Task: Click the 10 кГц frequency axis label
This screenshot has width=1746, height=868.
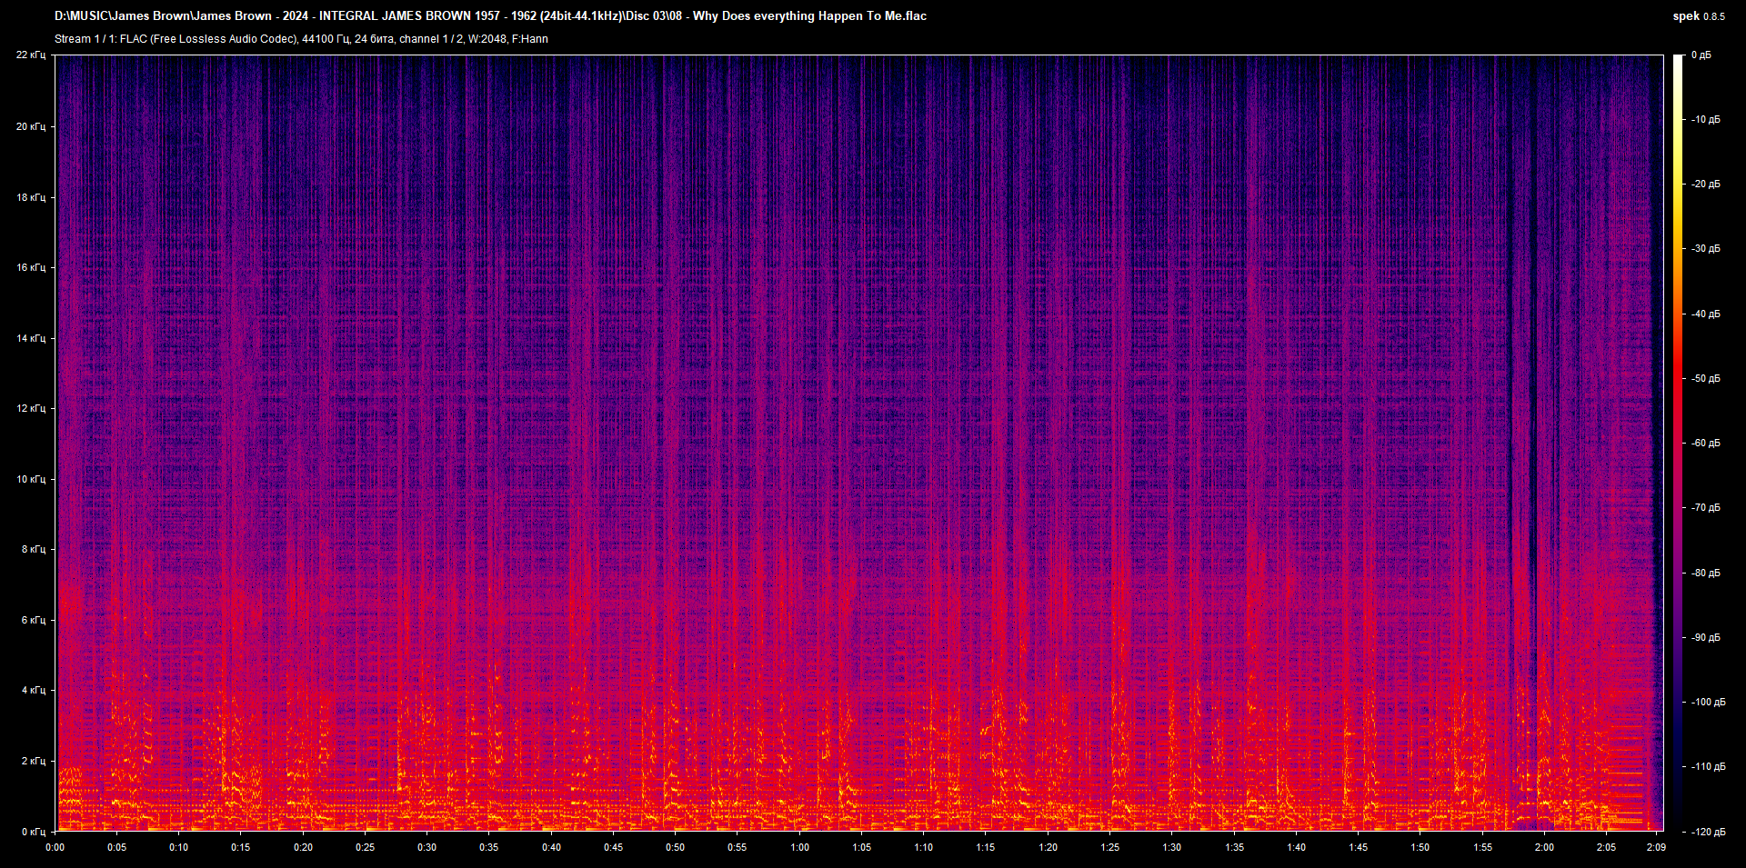Action: [31, 479]
